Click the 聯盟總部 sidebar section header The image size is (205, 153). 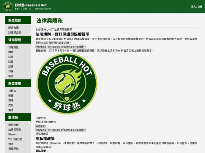[18, 20]
